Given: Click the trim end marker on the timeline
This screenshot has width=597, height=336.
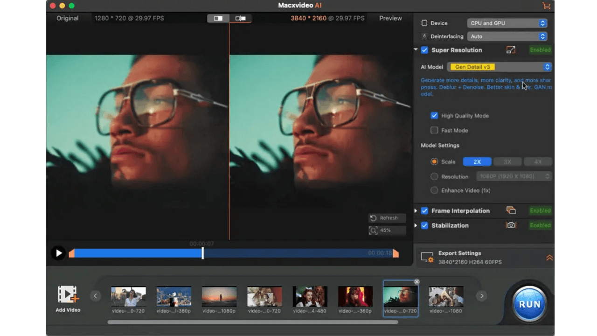Looking at the screenshot, I should 396,253.
